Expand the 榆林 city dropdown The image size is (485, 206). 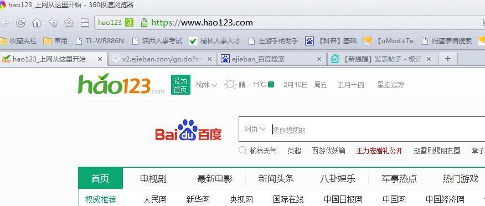pos(207,85)
